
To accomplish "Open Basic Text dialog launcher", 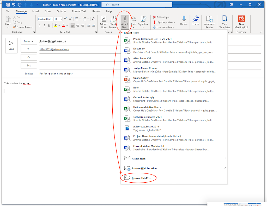I will tap(96, 32).
